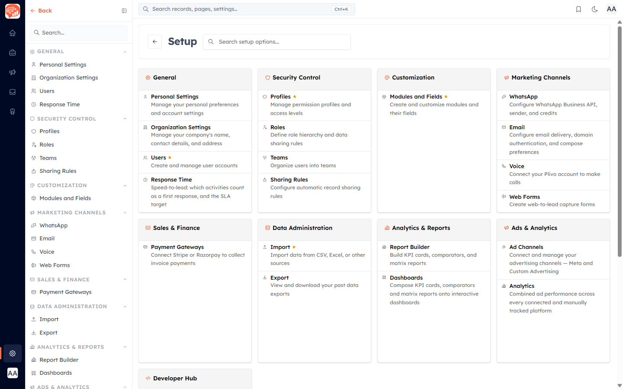Open the briefcase icon in left rail
The image size is (623, 389).
pyautogui.click(x=13, y=53)
